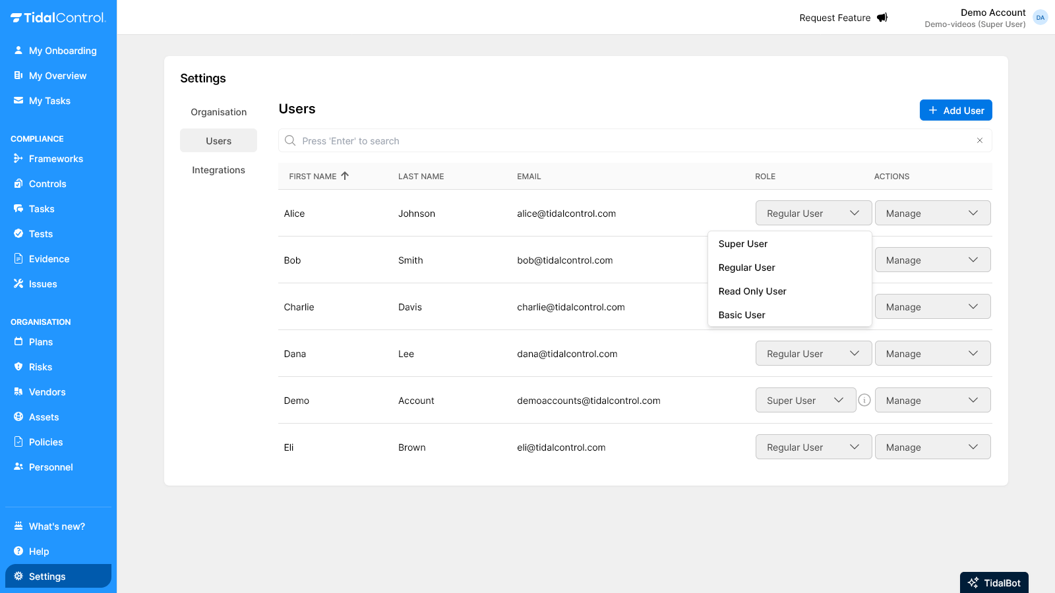Screen dimensions: 1055x593
Task: Open Issues via its tools icon
Action: click(18, 284)
